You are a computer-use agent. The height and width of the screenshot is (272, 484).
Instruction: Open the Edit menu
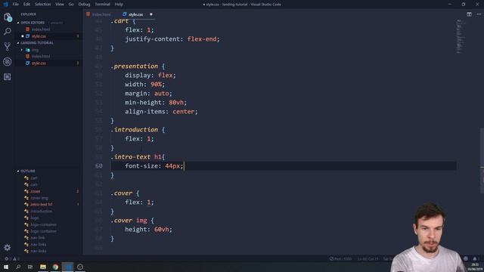click(x=26, y=5)
